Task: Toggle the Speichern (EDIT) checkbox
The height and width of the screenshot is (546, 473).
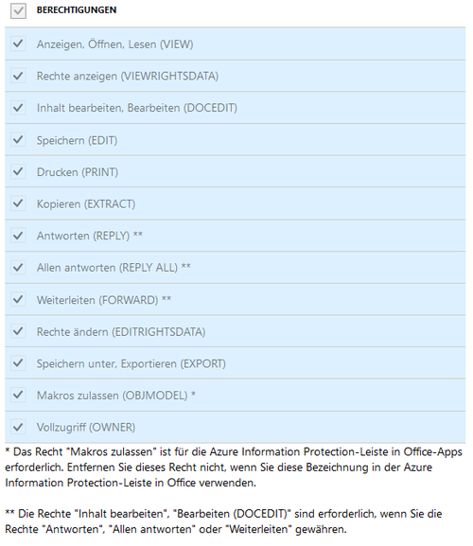Action: point(18,140)
